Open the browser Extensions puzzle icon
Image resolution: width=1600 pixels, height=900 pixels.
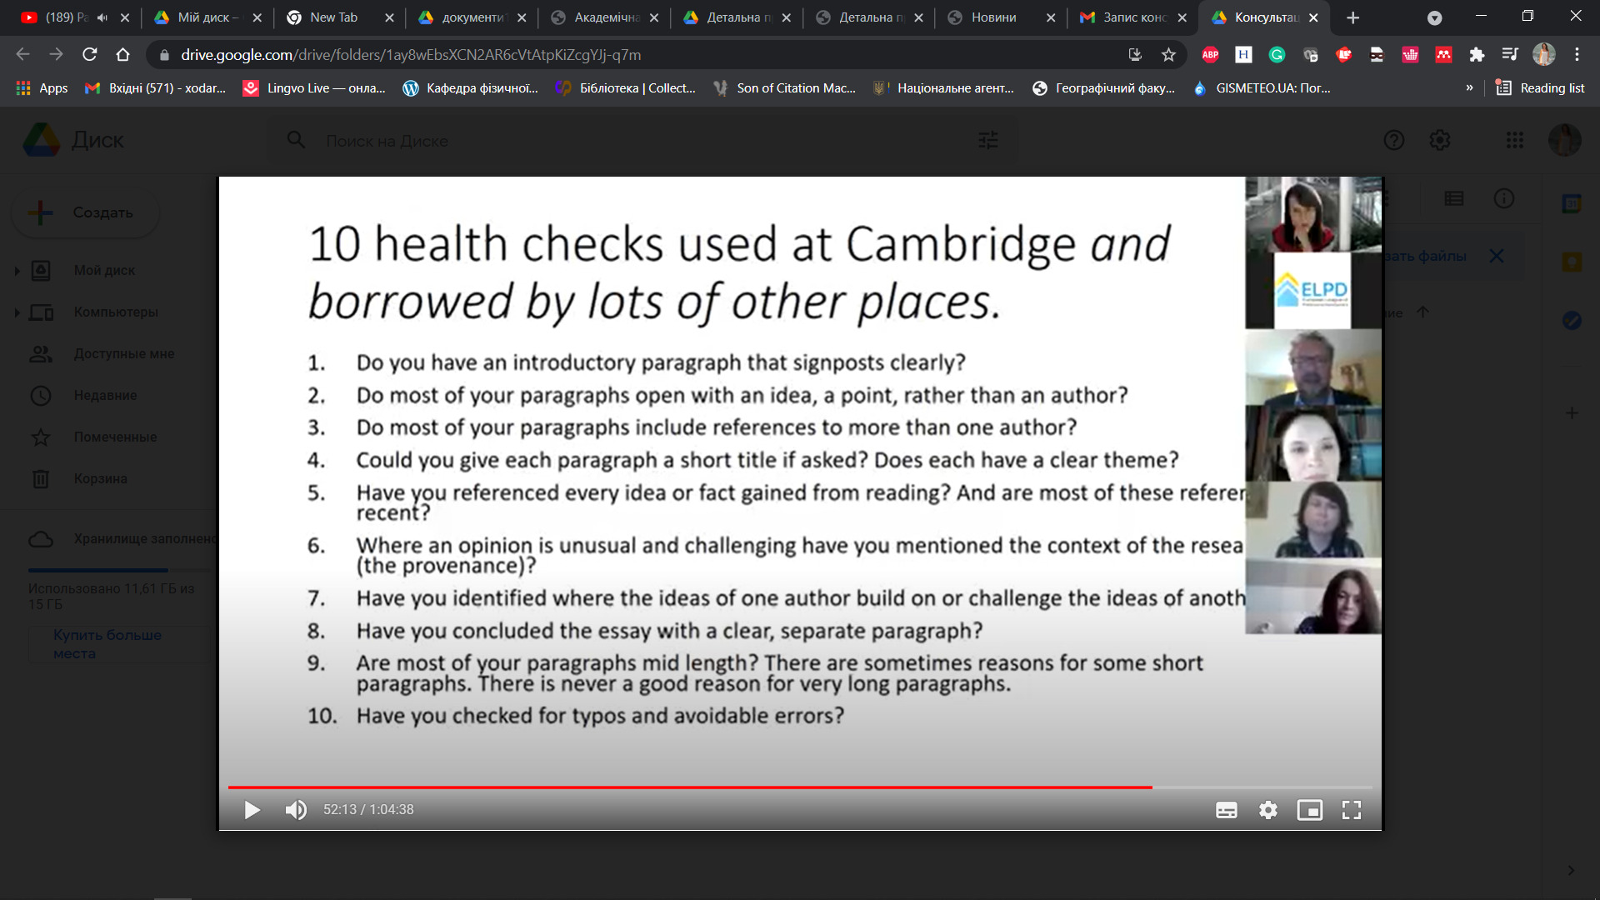click(x=1477, y=55)
